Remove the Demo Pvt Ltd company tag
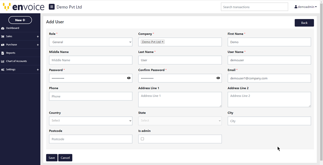The width and height of the screenshot is (323, 165). coord(163,42)
